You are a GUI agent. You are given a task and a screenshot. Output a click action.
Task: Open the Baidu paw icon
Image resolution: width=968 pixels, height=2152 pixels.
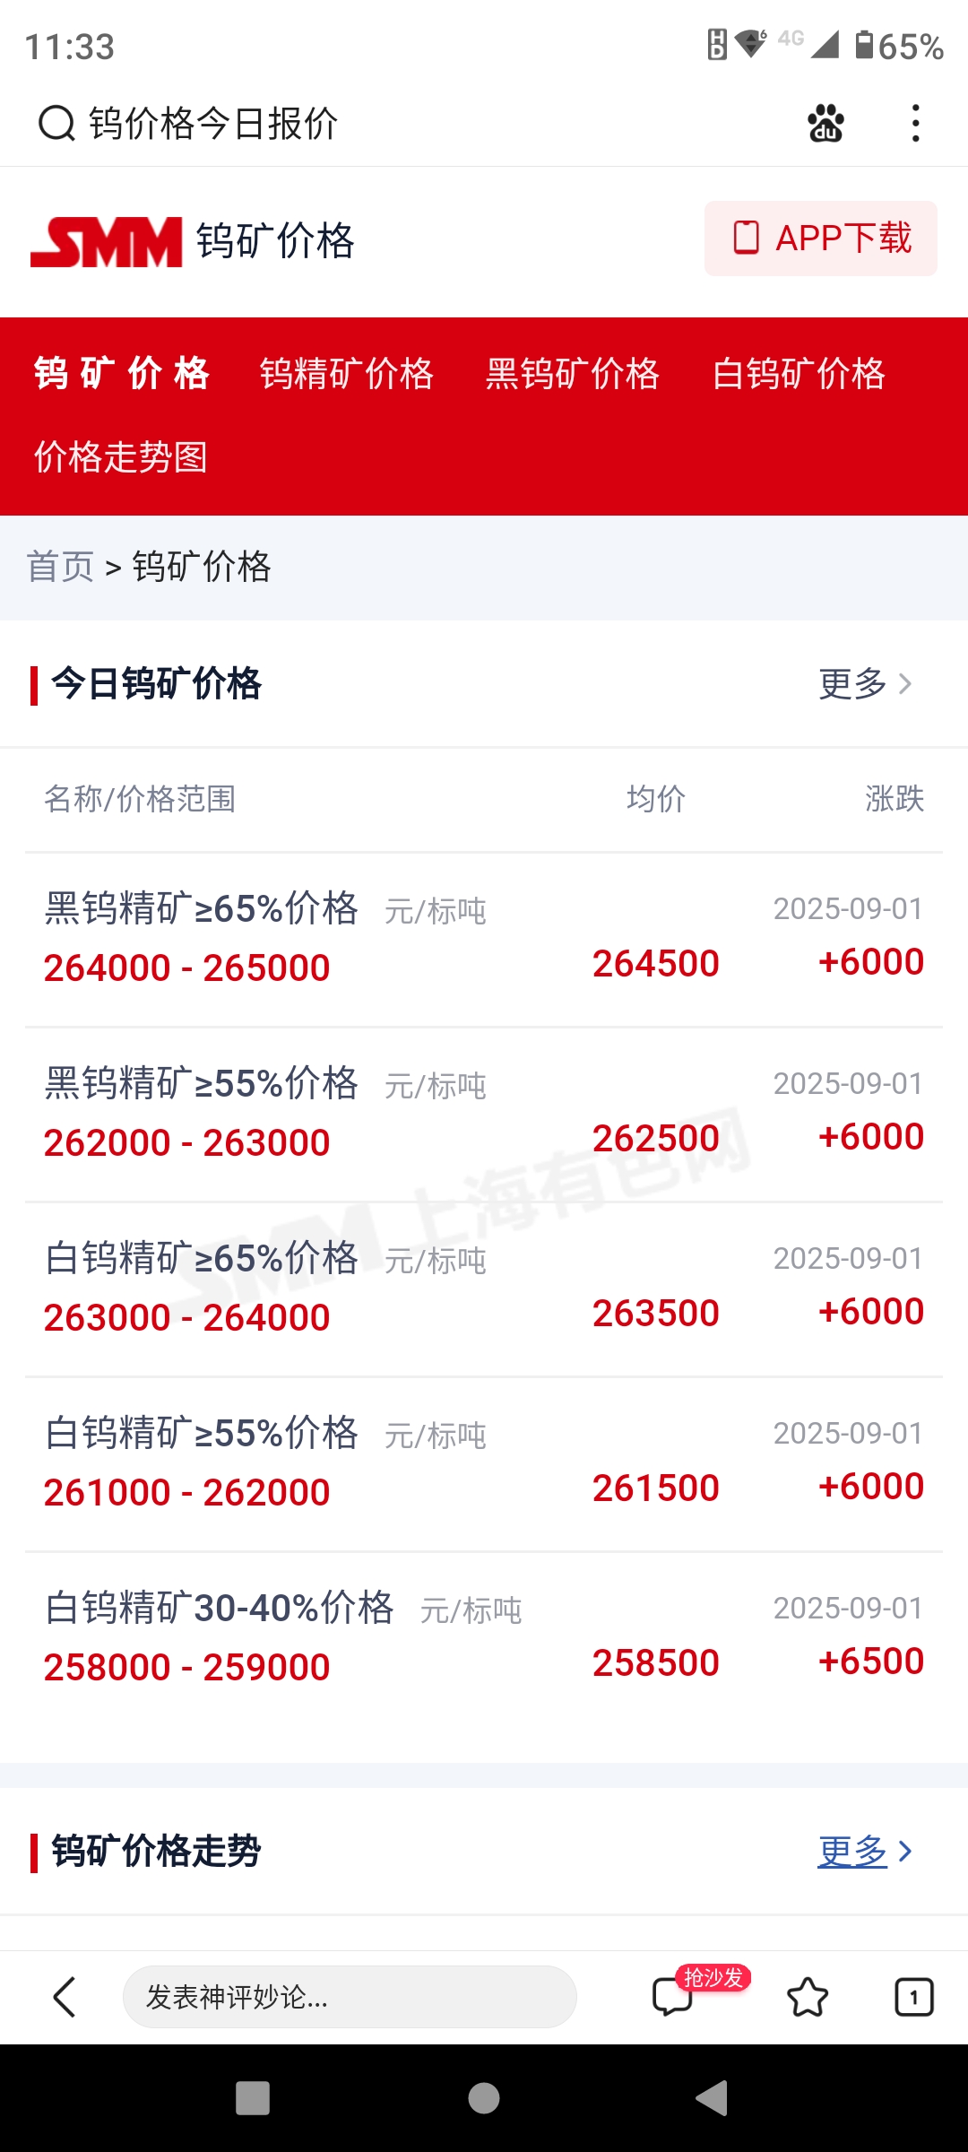click(x=825, y=123)
